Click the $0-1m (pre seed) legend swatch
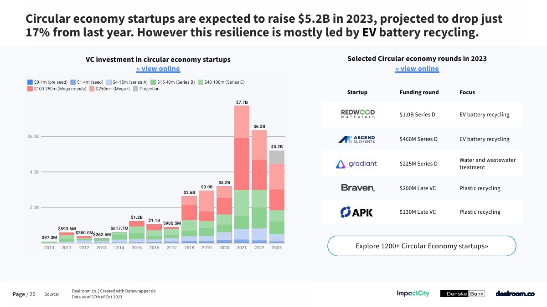Viewport: 547px width, 307px height. (30, 82)
